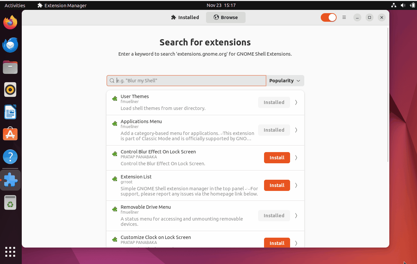The width and height of the screenshot is (417, 264).
Task: Click the network icon in the system tray
Action: [394, 5]
